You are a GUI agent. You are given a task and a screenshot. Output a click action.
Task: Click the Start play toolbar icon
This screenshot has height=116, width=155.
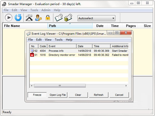click(9, 18)
